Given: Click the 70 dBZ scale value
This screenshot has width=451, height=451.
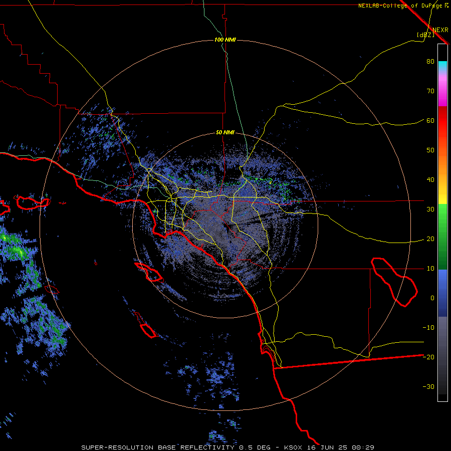Looking at the screenshot, I should coord(430,91).
